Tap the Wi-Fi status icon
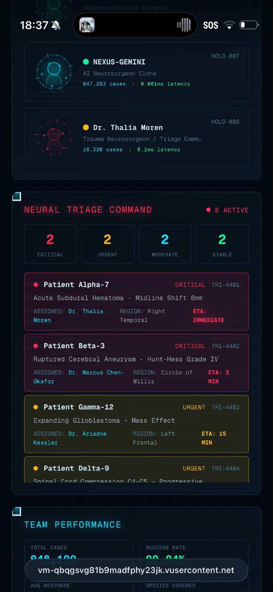This screenshot has height=592, width=273. [229, 25]
